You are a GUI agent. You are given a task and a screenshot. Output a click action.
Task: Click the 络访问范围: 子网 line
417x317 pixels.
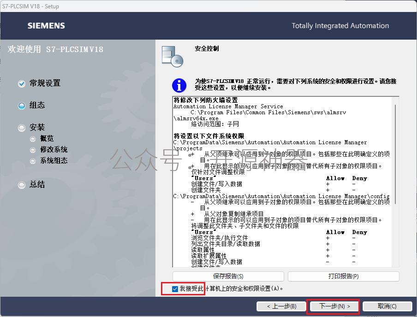point(215,124)
